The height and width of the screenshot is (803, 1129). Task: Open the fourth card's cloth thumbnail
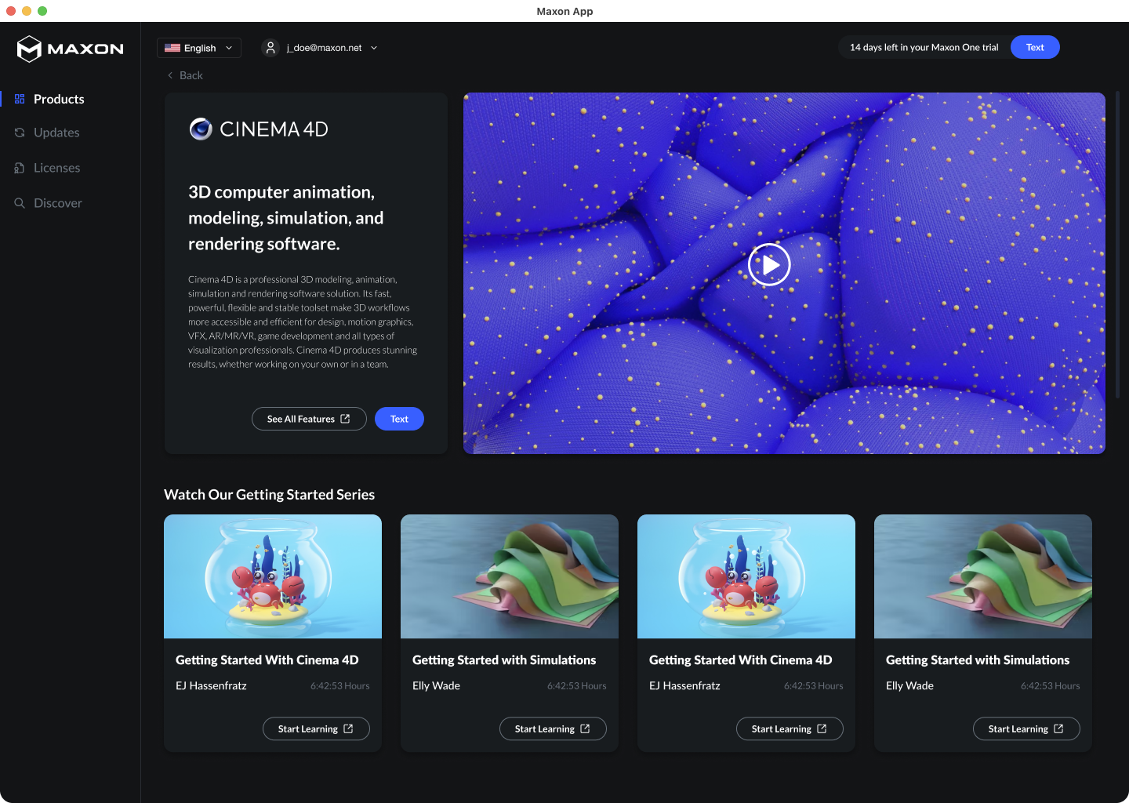click(983, 576)
